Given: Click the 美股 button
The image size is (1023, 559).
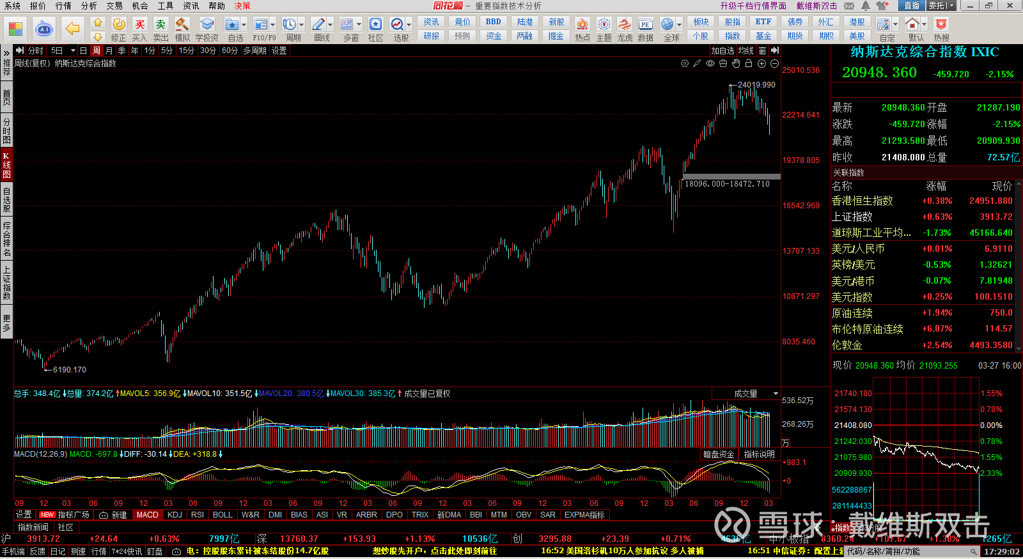Looking at the screenshot, I should point(857,36).
